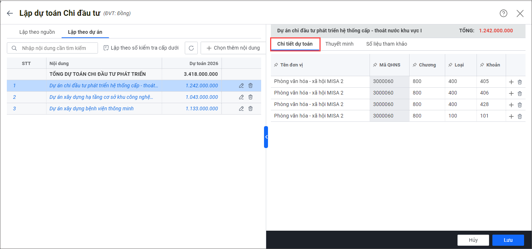Select the Lập theo nguồn tab
532x249 pixels.
37,32
